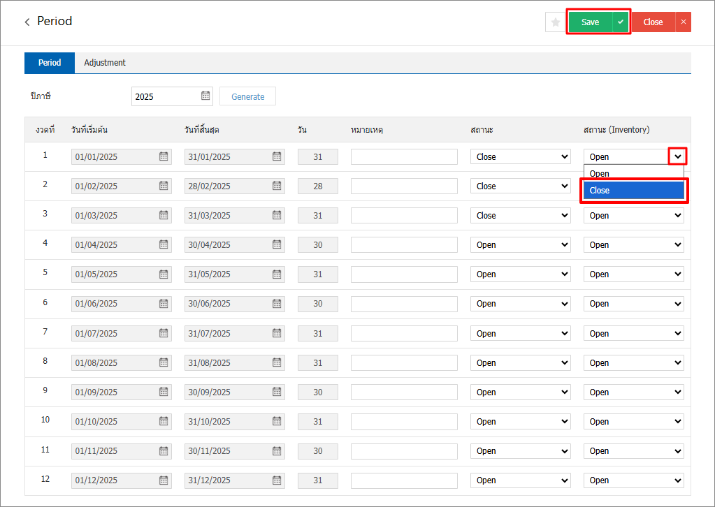Open calendar for end date 28/02/2025

pyautogui.click(x=277, y=186)
